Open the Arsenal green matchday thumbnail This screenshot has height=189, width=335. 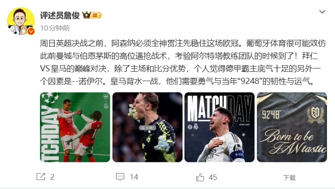(x=75, y=127)
